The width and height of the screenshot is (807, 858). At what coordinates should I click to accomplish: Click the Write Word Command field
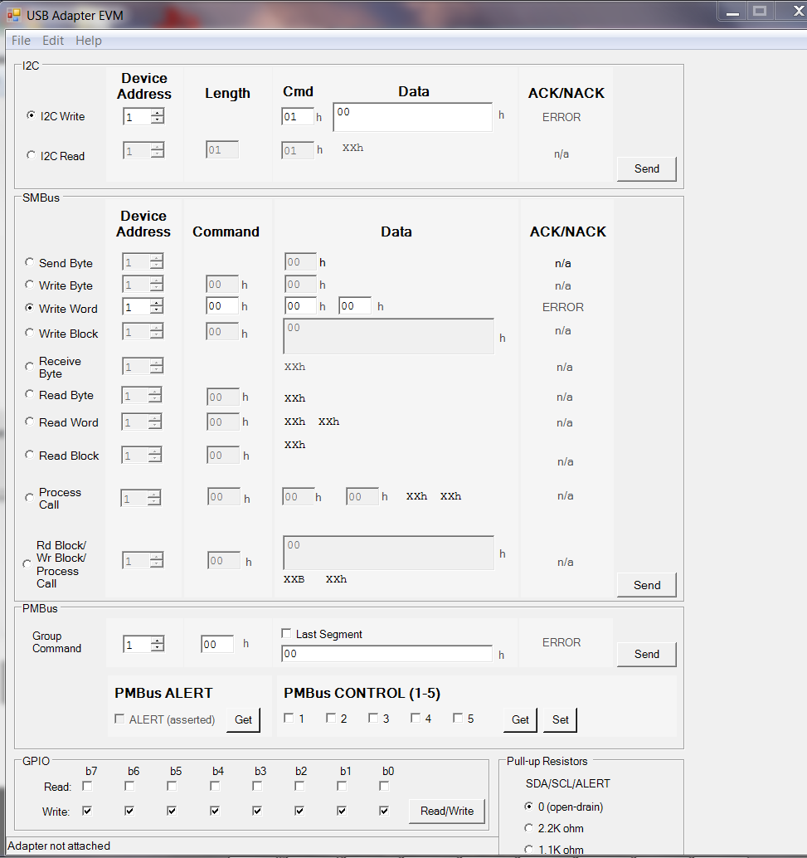point(222,306)
